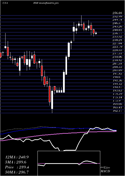Click the 12MA : 240.9 value
Screen dimensions: 125x176
tap(17, 157)
